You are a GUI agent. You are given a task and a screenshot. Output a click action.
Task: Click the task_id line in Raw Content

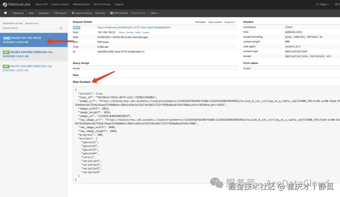pyautogui.click(x=117, y=97)
